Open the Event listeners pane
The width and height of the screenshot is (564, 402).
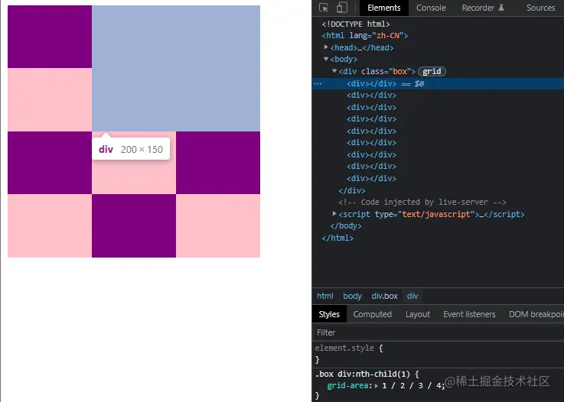pos(469,314)
